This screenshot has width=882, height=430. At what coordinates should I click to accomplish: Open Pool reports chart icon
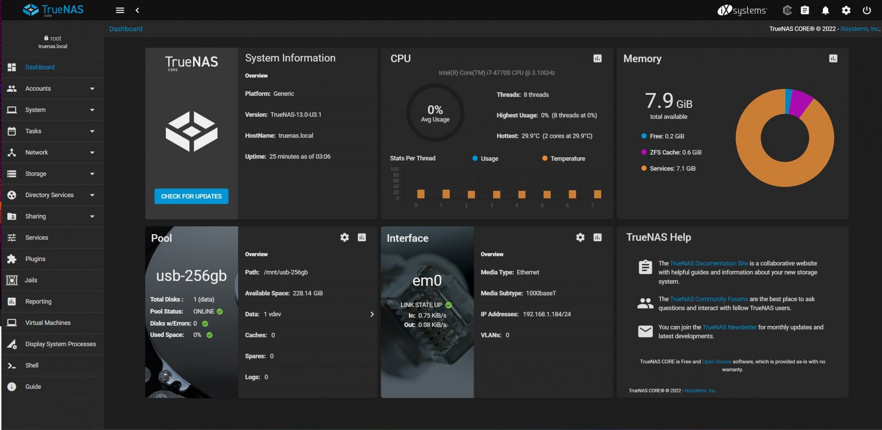click(x=362, y=237)
